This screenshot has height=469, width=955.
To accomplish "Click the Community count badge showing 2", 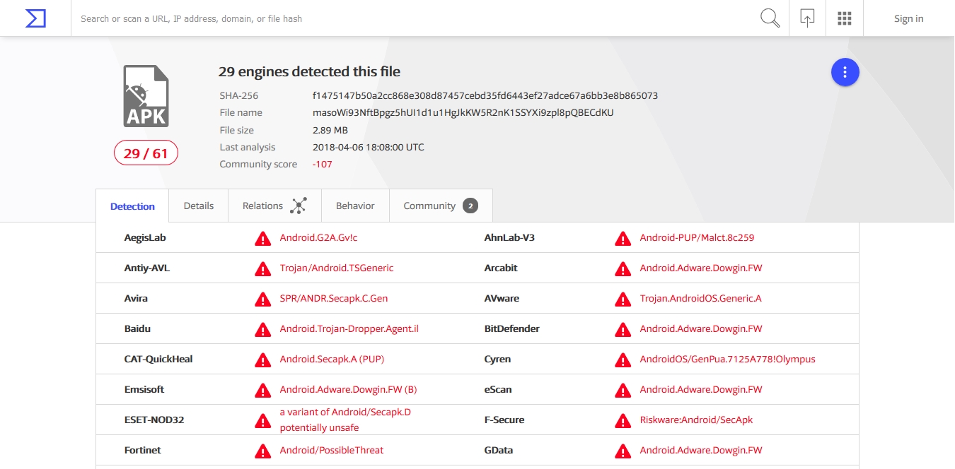I will pyautogui.click(x=470, y=206).
